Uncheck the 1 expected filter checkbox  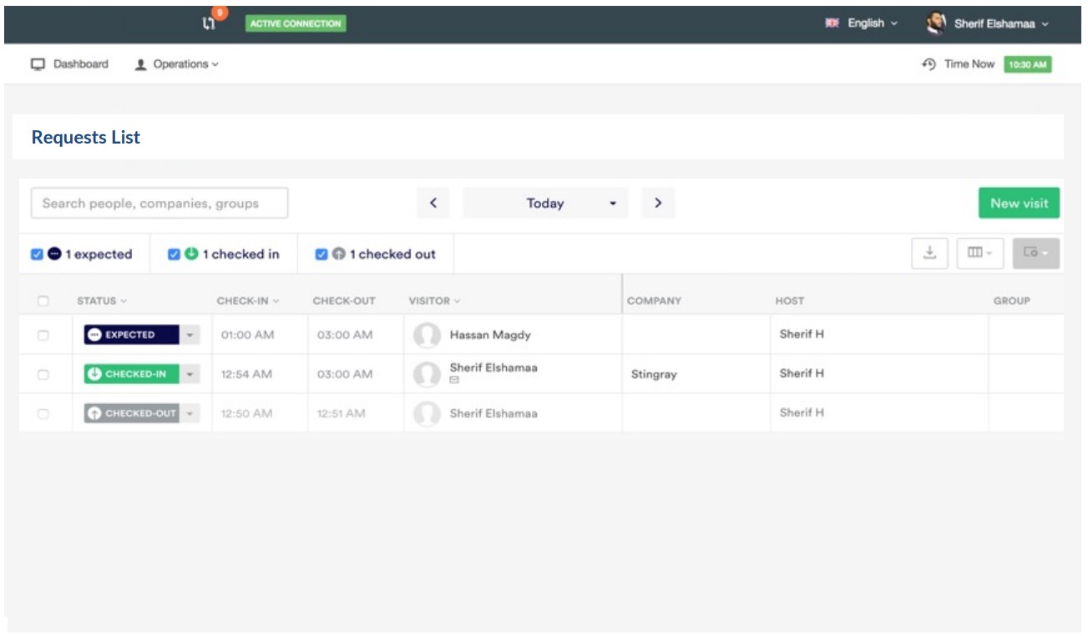coord(37,255)
